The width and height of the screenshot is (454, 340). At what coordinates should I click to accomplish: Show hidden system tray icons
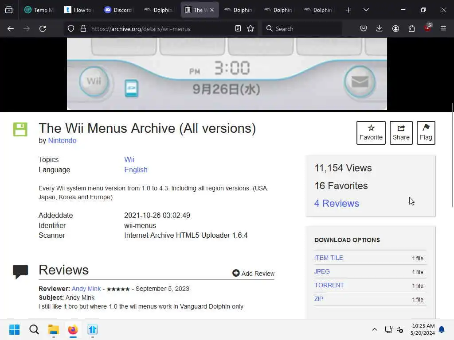pyautogui.click(x=374, y=329)
